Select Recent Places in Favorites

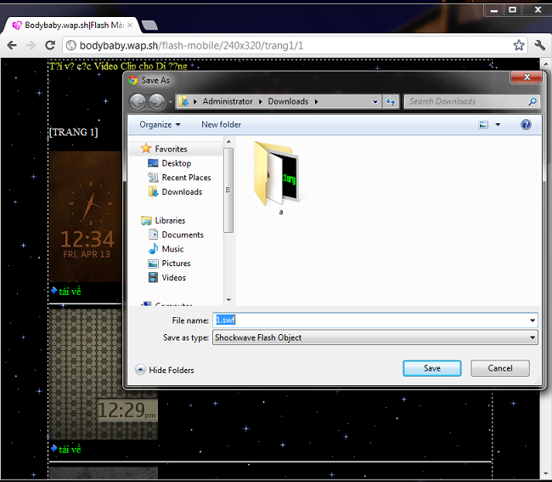click(x=186, y=177)
